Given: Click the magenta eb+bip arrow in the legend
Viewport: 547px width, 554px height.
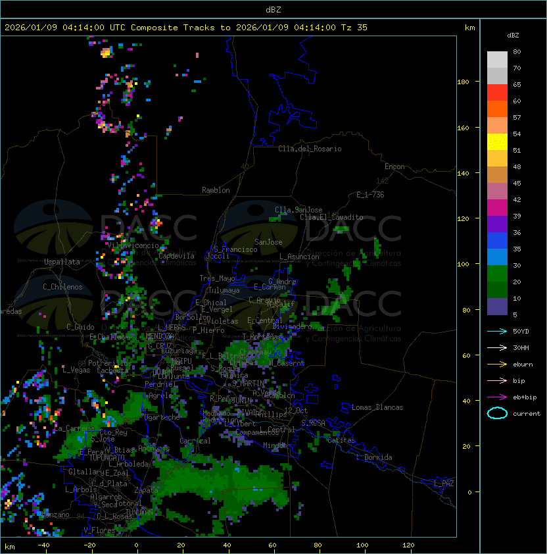Looking at the screenshot, I should (x=497, y=397).
